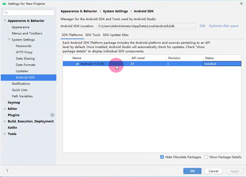Select Passwords in System Settings
Screen dimensions: 246x177
(x=24, y=46)
